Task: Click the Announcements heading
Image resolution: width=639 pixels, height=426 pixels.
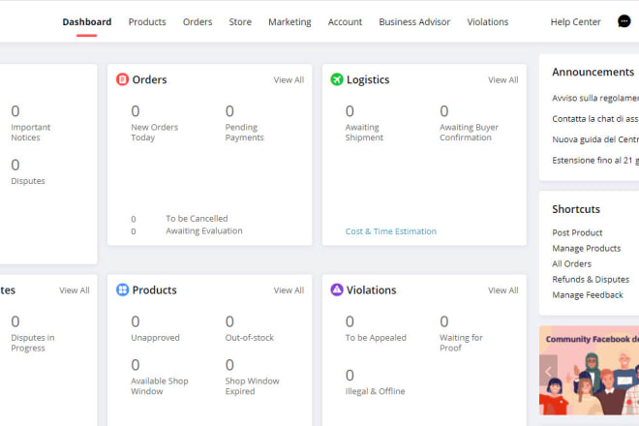Action: [593, 72]
